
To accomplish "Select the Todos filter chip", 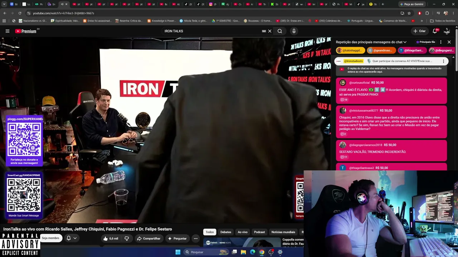I will [210, 232].
